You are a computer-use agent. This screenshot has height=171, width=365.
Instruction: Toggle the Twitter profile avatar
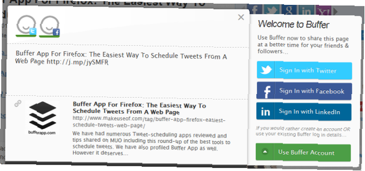pos(26,25)
